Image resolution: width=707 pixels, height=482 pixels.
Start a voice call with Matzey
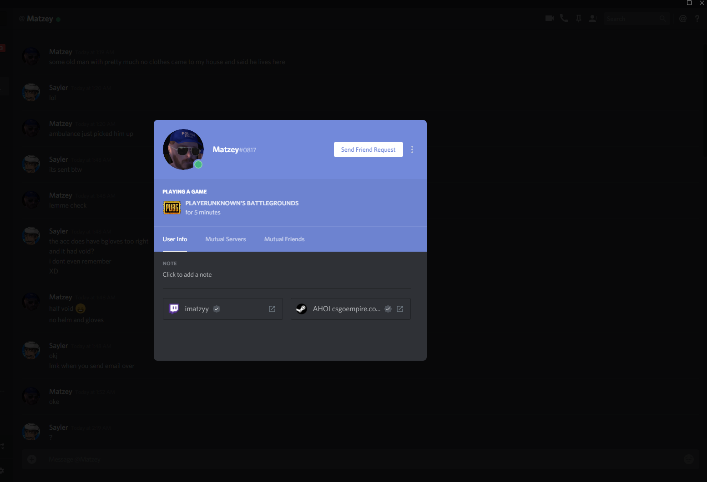click(x=564, y=19)
